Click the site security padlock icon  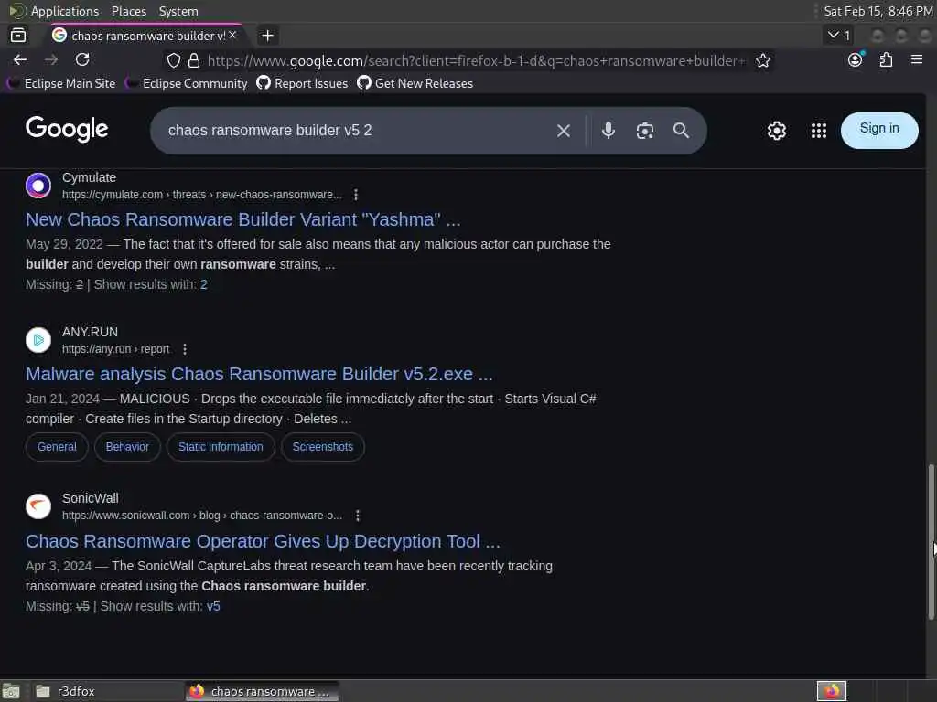click(194, 60)
